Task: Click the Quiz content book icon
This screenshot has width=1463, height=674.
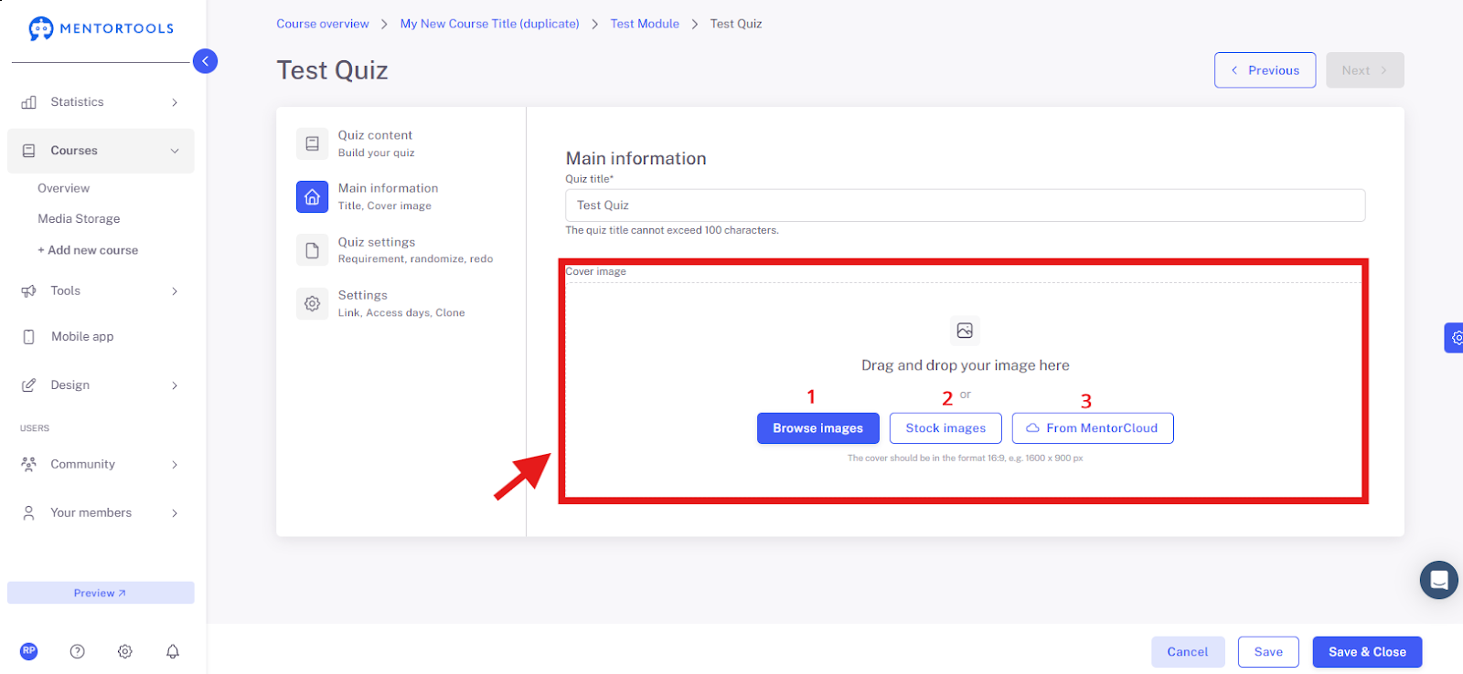Action: pyautogui.click(x=312, y=143)
